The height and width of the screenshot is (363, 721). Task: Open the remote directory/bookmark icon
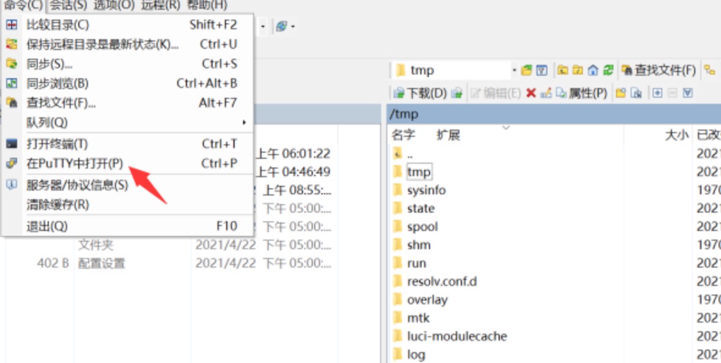click(x=527, y=70)
